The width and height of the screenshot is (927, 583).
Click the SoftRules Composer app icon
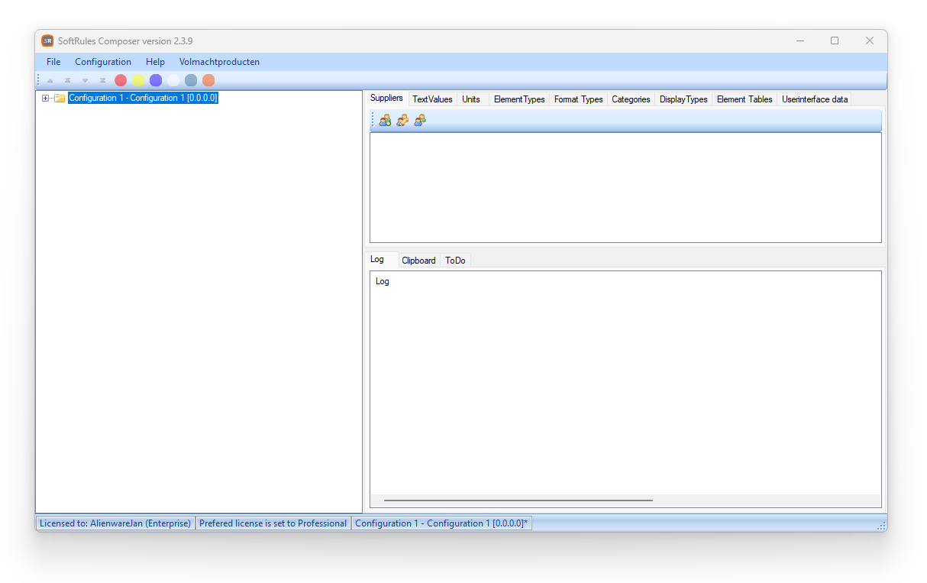click(x=47, y=40)
